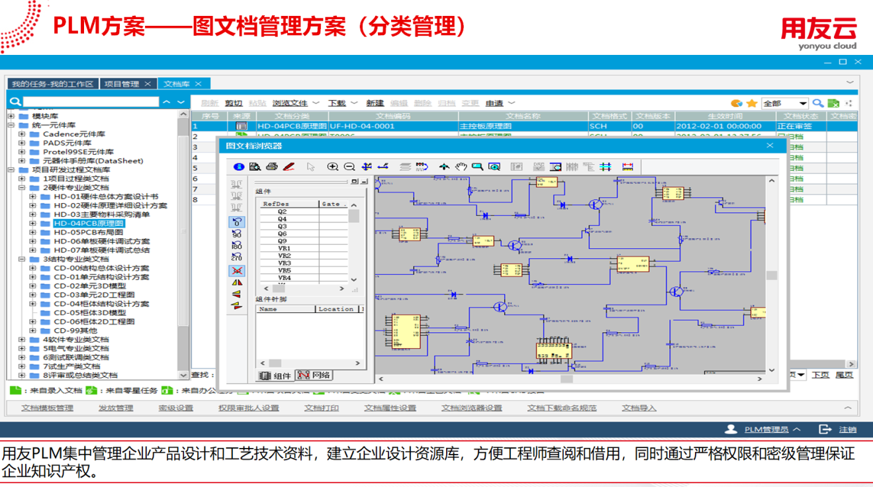Click the 浏览文件 button
The height and width of the screenshot is (487, 873).
pyautogui.click(x=290, y=103)
